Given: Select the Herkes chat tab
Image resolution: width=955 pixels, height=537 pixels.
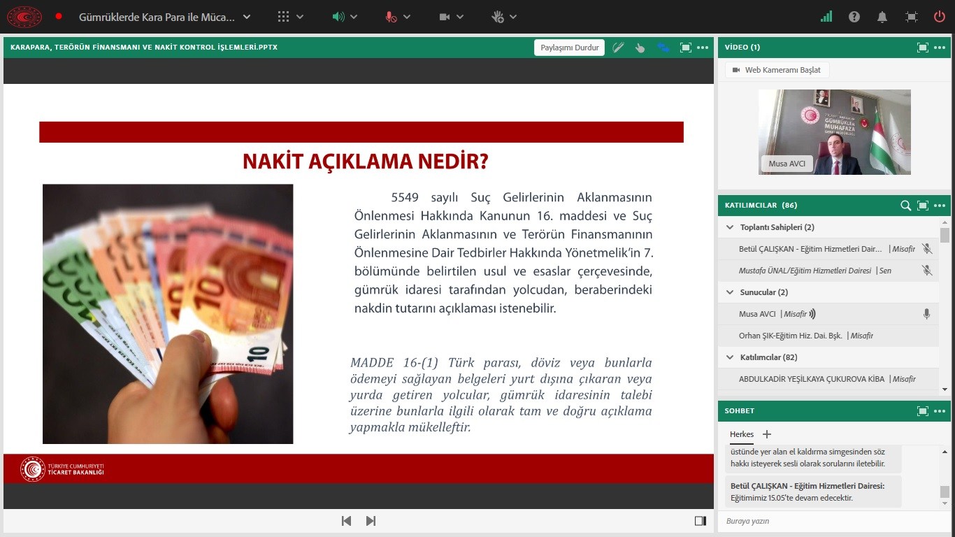Looking at the screenshot, I should (x=742, y=434).
